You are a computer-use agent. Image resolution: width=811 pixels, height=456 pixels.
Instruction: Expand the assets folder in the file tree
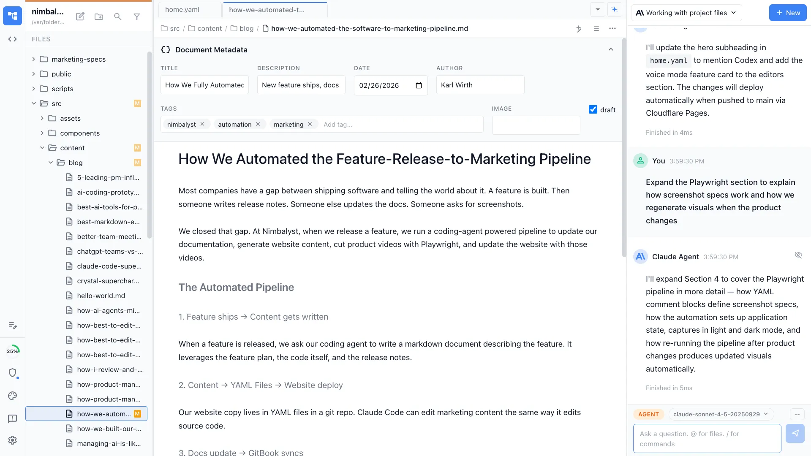tap(42, 119)
